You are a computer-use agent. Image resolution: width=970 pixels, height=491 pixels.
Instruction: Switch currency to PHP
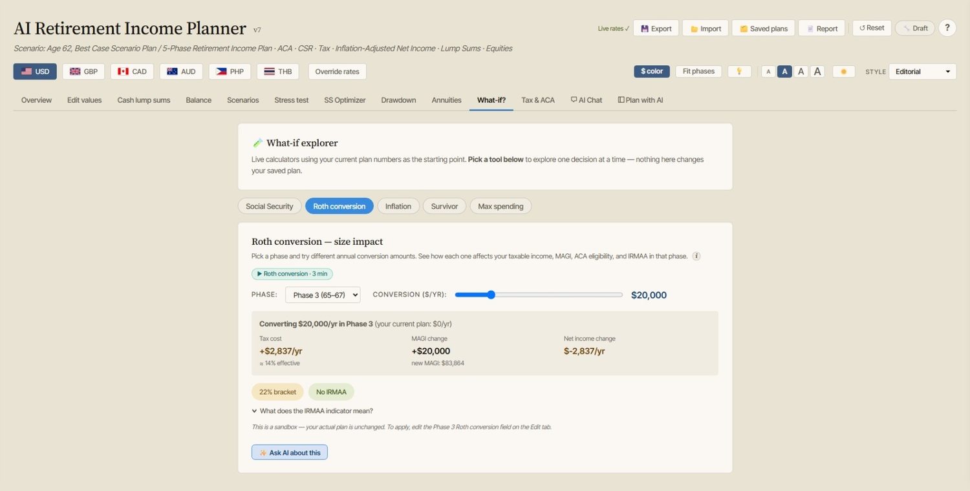(230, 72)
